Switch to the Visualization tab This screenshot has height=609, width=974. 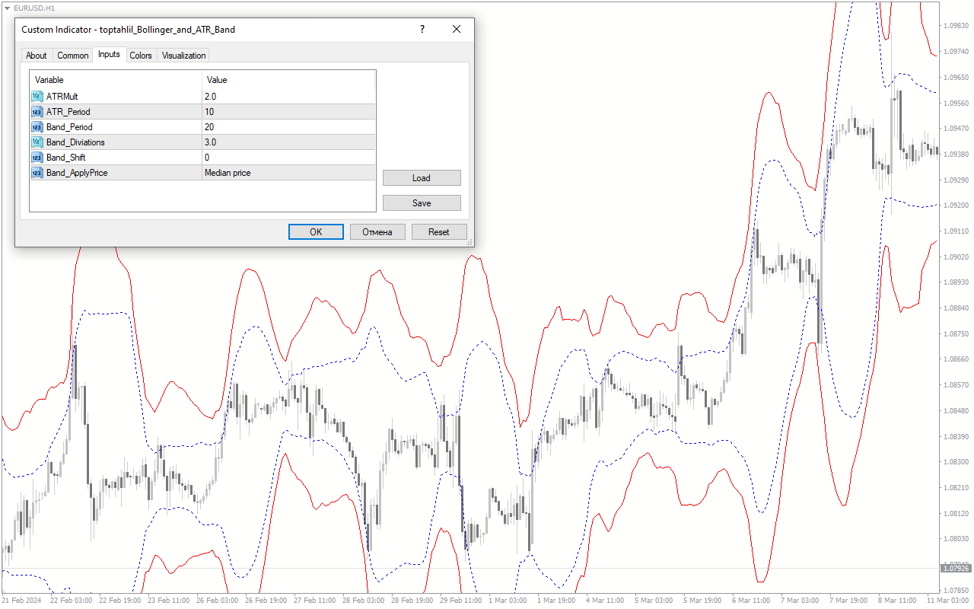click(x=183, y=56)
